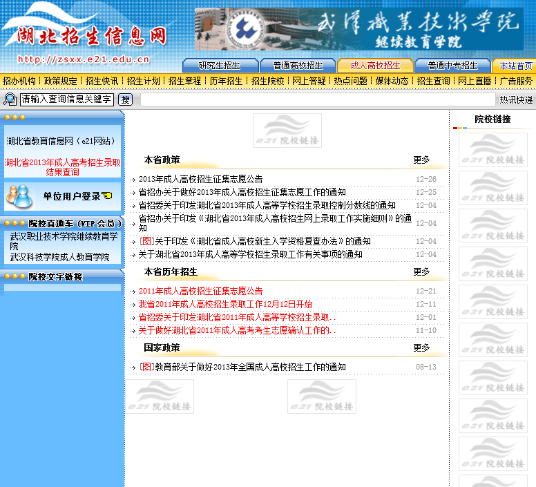Open 2011年成人高校招生征集志愿公告

[201, 292]
